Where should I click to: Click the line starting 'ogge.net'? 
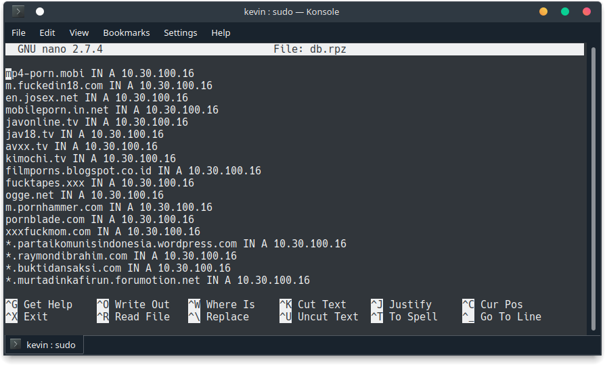tap(85, 195)
